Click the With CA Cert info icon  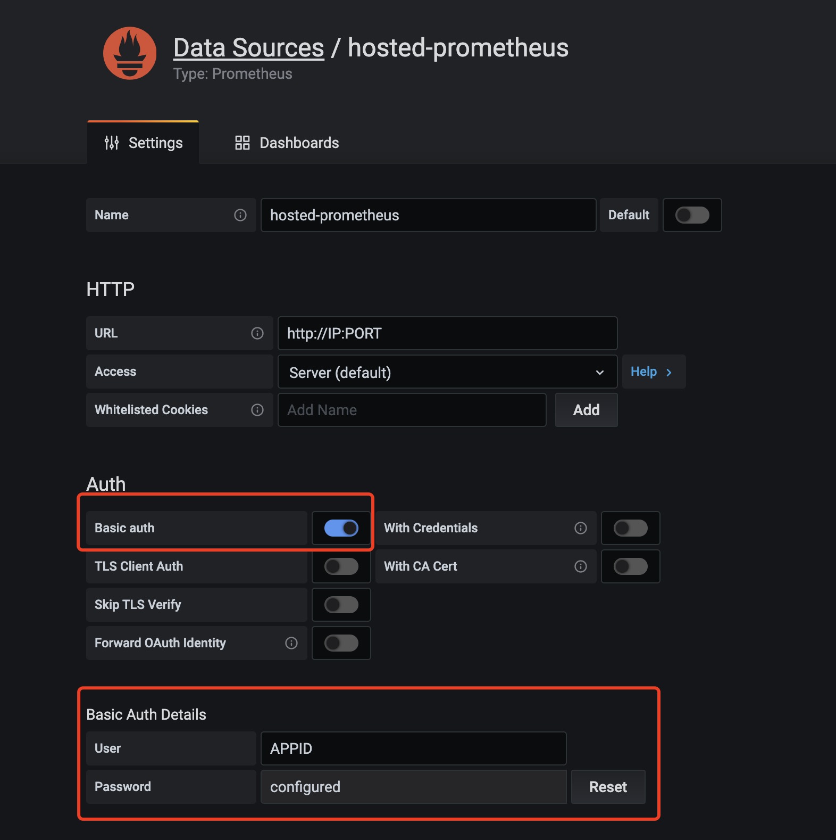(581, 566)
